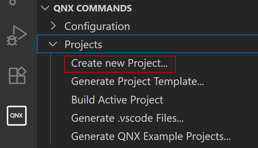Viewport: 258px width, 148px height.
Task: Expand the Configuration chevron arrow
Action: (x=53, y=26)
